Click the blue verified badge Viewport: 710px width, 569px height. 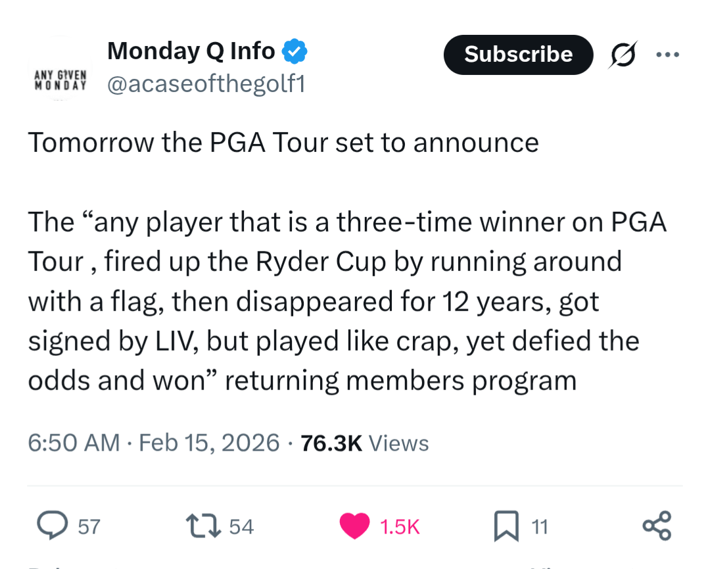295,51
